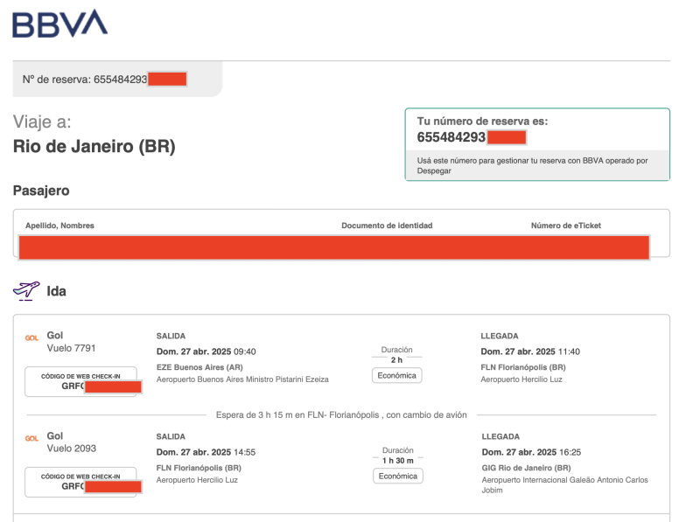Click the 'Número de eTicket' column header
This screenshot has height=522, width=700.
point(565,226)
